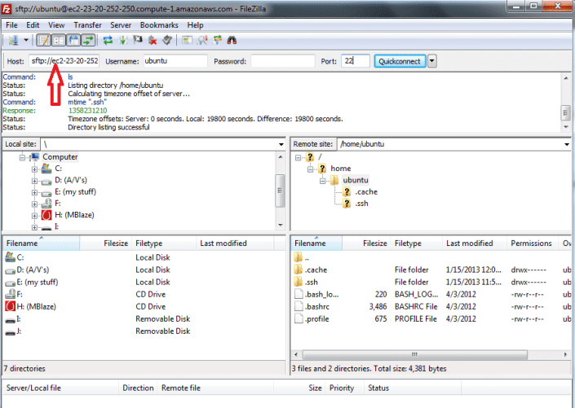
Task: Click the Quickconnect button
Action: click(x=400, y=61)
